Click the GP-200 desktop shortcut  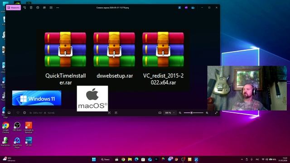click(29, 142)
